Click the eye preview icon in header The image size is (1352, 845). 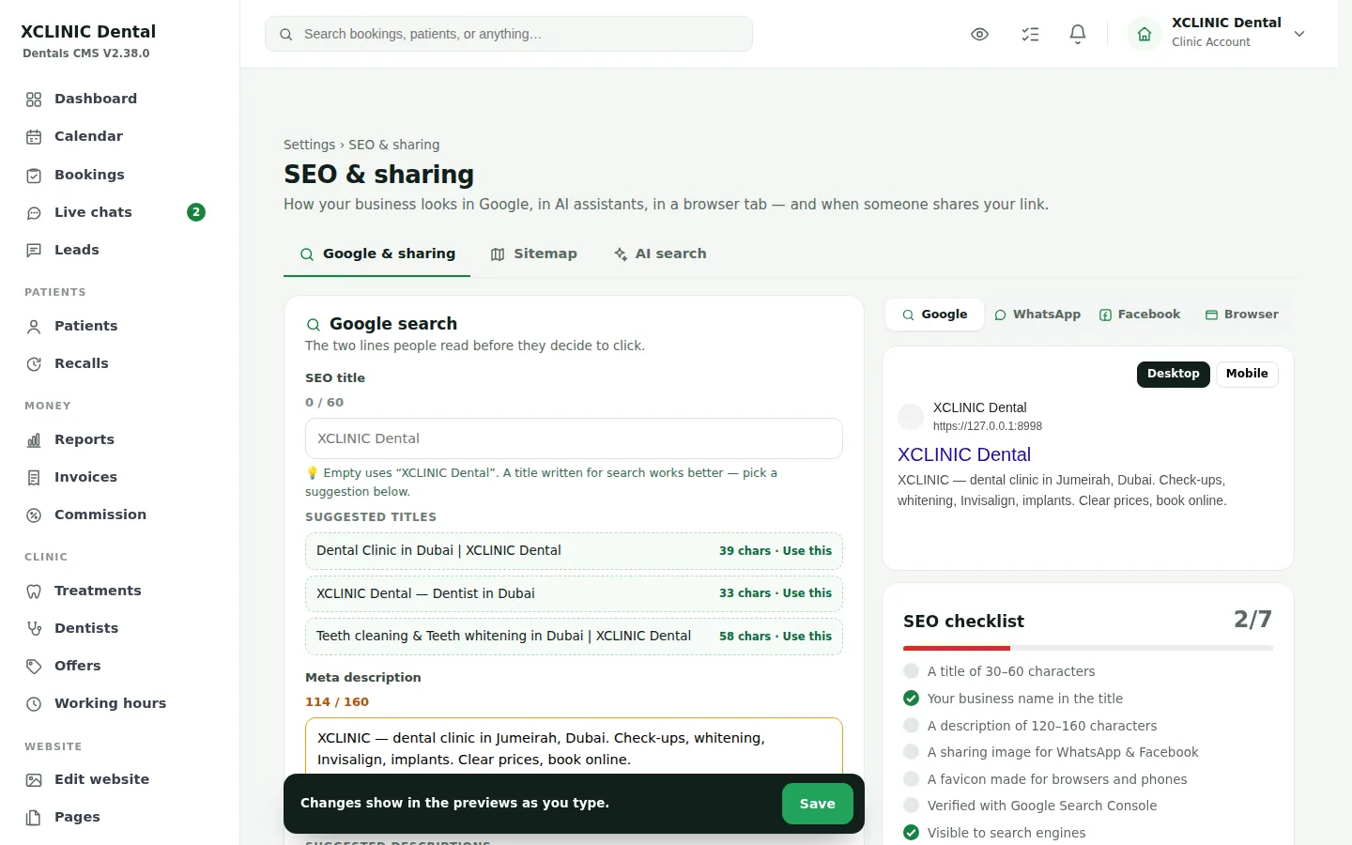[979, 34]
